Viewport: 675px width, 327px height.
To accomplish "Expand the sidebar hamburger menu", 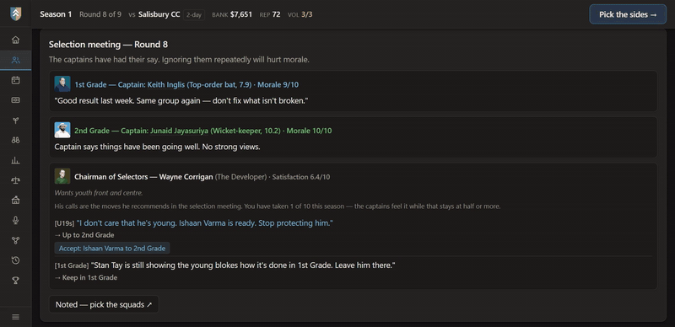I will click(x=15, y=317).
